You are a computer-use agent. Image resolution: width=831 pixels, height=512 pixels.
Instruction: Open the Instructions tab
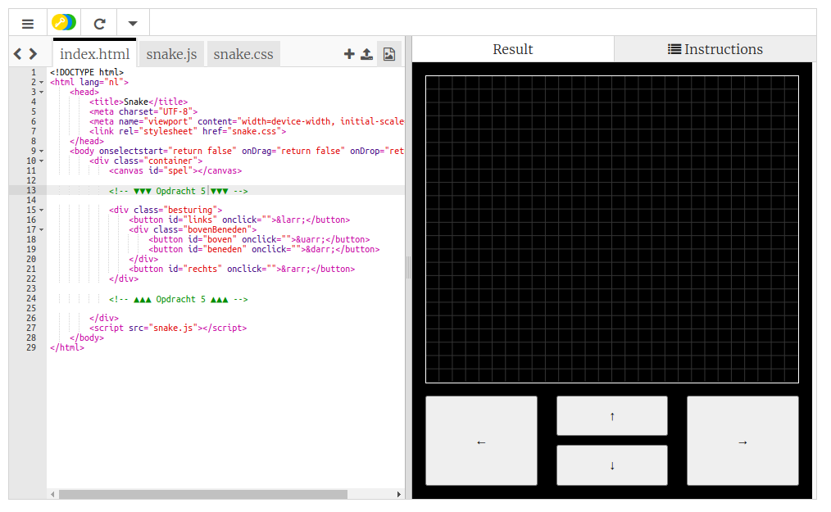coord(715,49)
